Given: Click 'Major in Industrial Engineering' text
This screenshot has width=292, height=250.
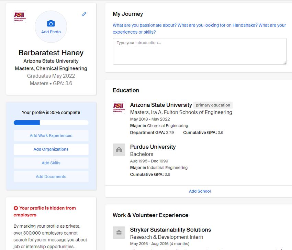Looking at the screenshot, I should pyautogui.click(x=159, y=168).
